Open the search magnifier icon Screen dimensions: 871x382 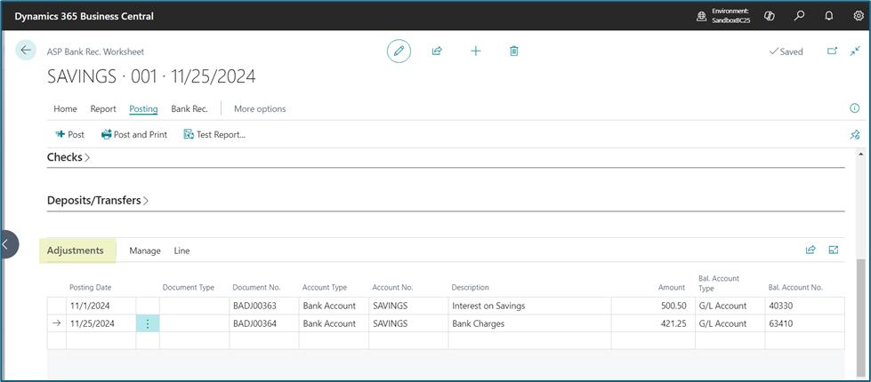pos(799,16)
